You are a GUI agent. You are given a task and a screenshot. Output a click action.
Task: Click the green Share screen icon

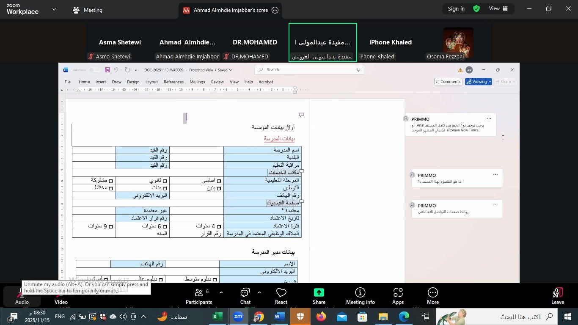(x=319, y=293)
